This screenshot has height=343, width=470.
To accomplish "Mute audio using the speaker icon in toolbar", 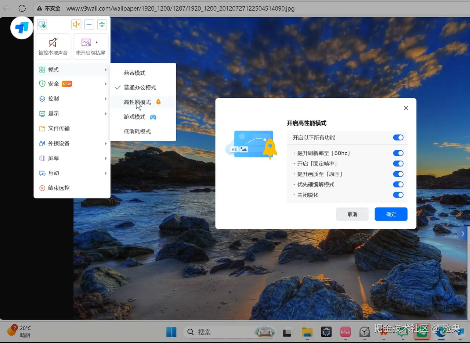I will point(76,24).
